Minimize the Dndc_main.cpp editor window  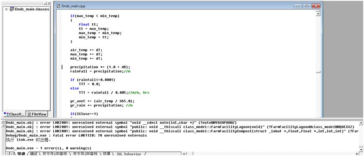(x=298, y=6)
